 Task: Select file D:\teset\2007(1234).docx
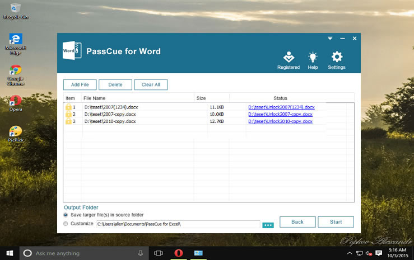(x=111, y=107)
